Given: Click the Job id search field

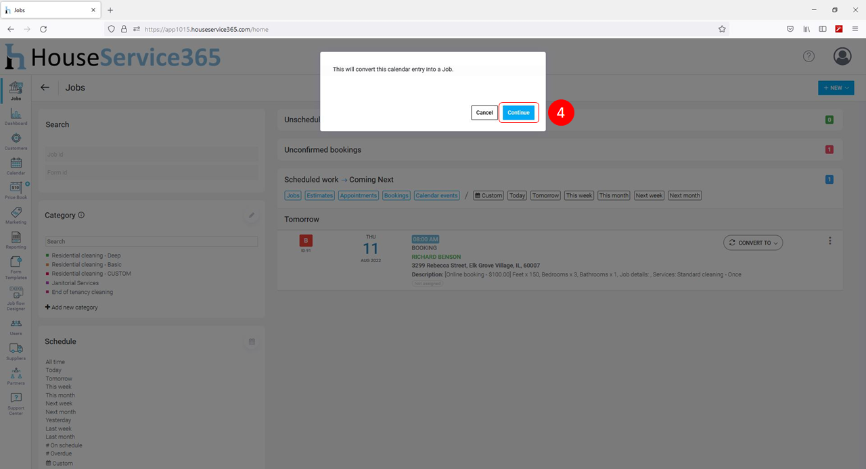Looking at the screenshot, I should point(152,155).
